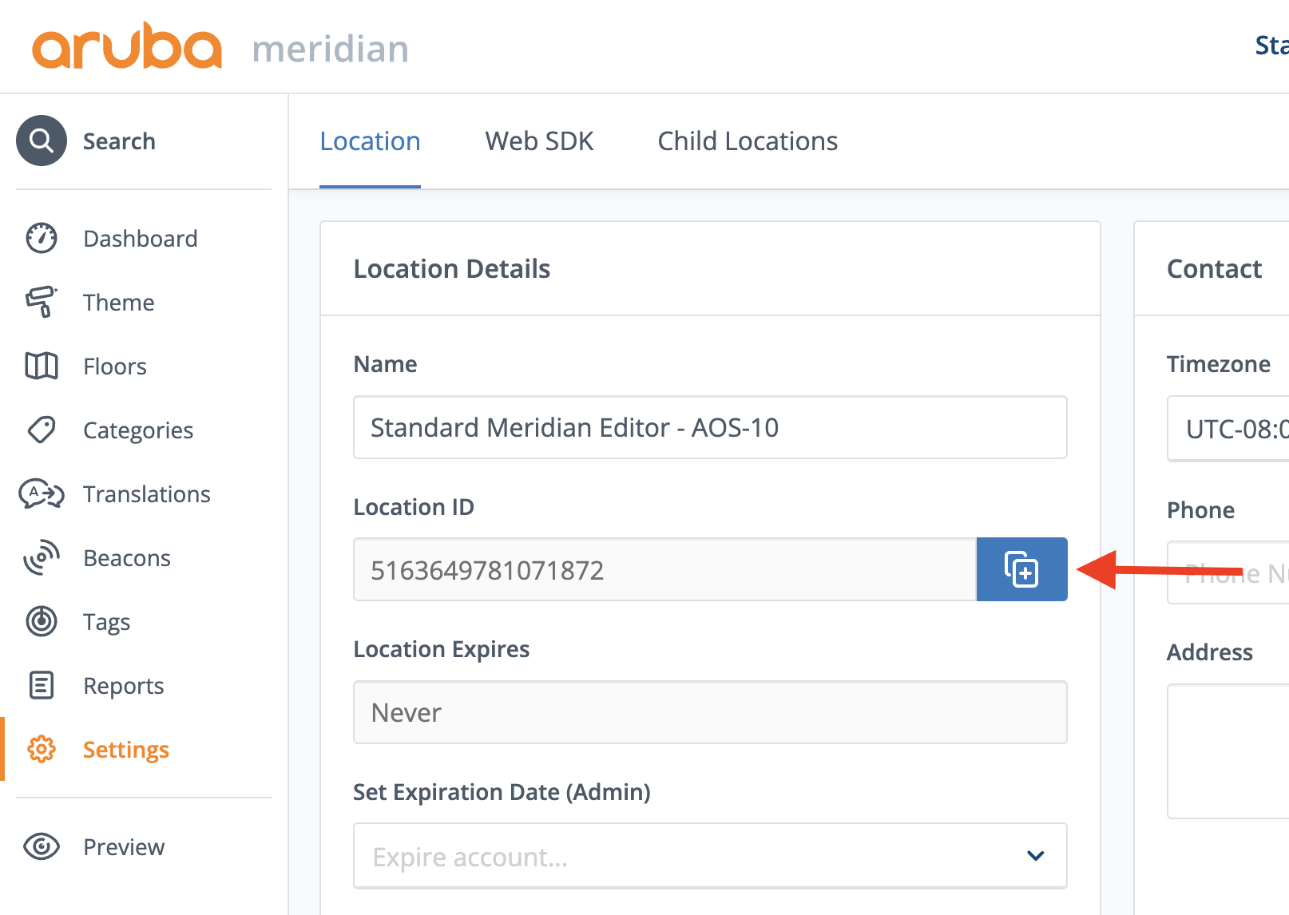
Task: Click the Expire account chevron arrow
Action: tap(1036, 856)
